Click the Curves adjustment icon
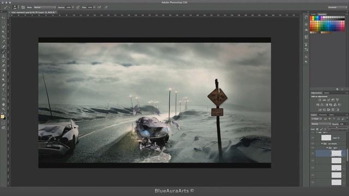349x196 pixels. coord(328,100)
